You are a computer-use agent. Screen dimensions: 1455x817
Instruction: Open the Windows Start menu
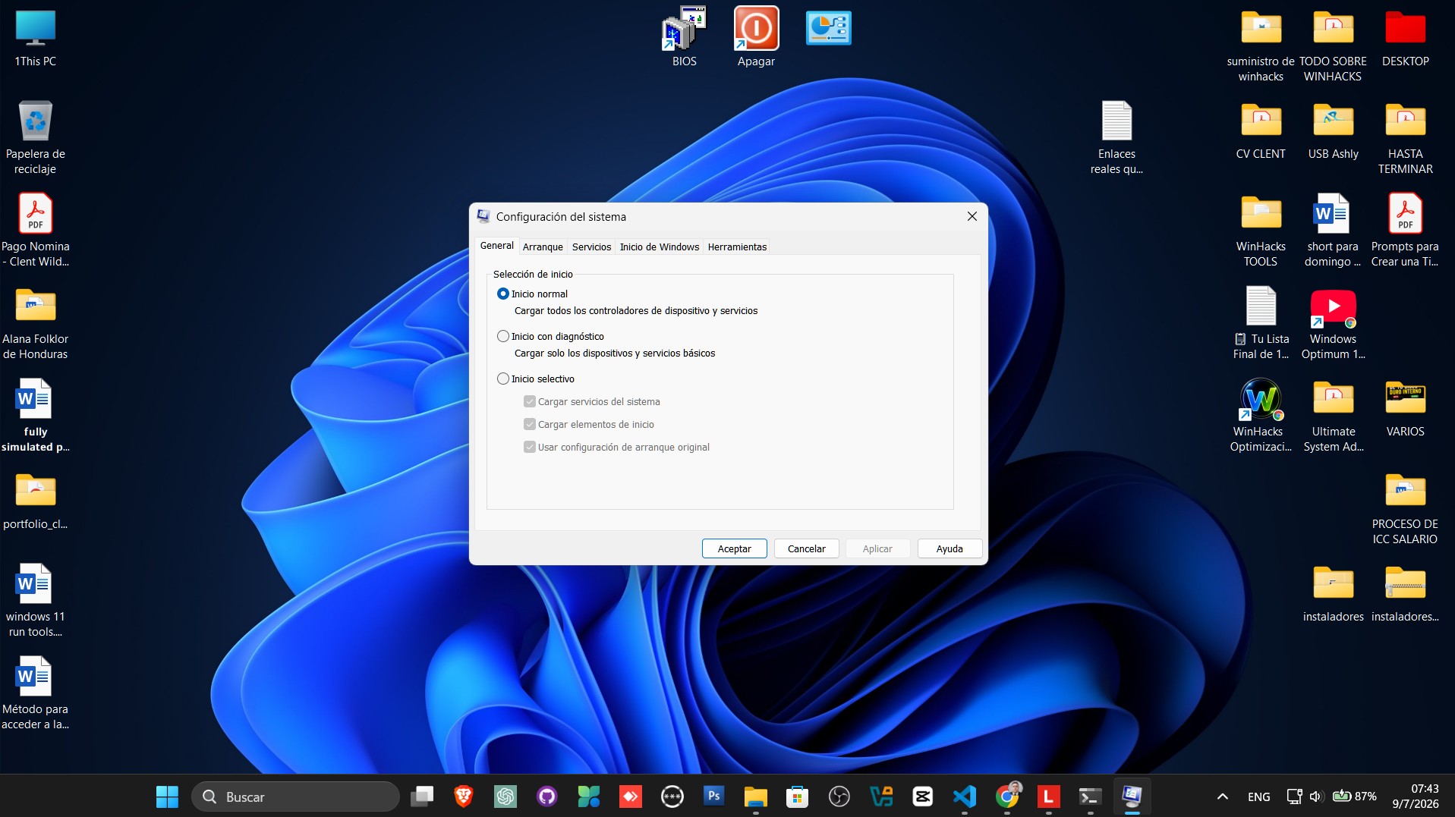pyautogui.click(x=167, y=797)
